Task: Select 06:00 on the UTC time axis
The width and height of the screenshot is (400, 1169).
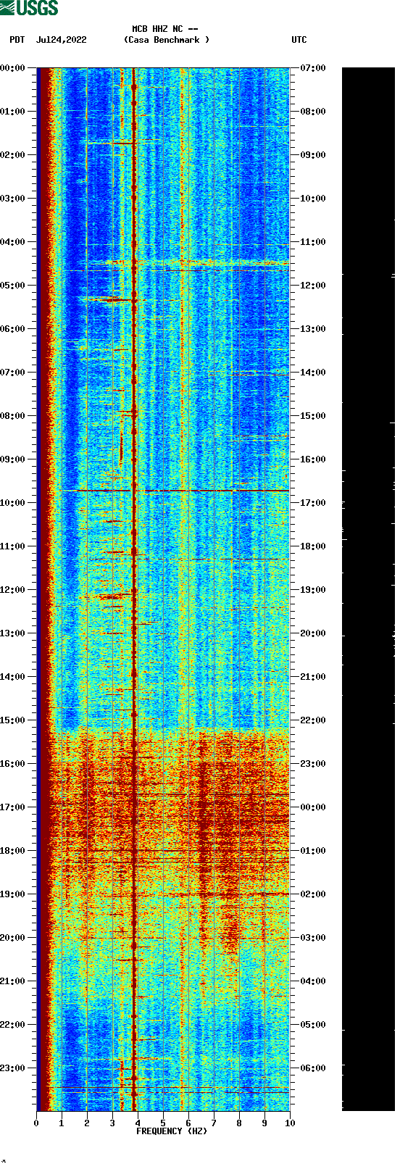Action: click(x=313, y=1068)
